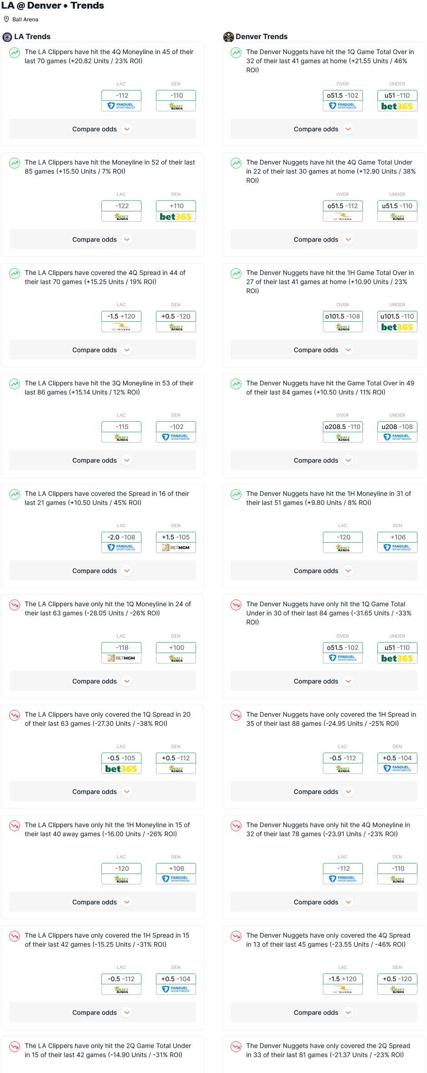Select LAC -122 moneyline odds
427x1073 pixels.
pyautogui.click(x=121, y=206)
